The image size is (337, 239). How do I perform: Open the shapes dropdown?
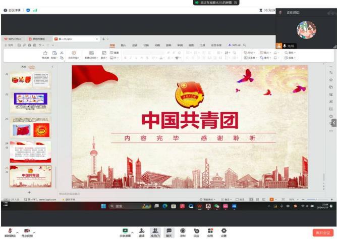(x=249, y=53)
